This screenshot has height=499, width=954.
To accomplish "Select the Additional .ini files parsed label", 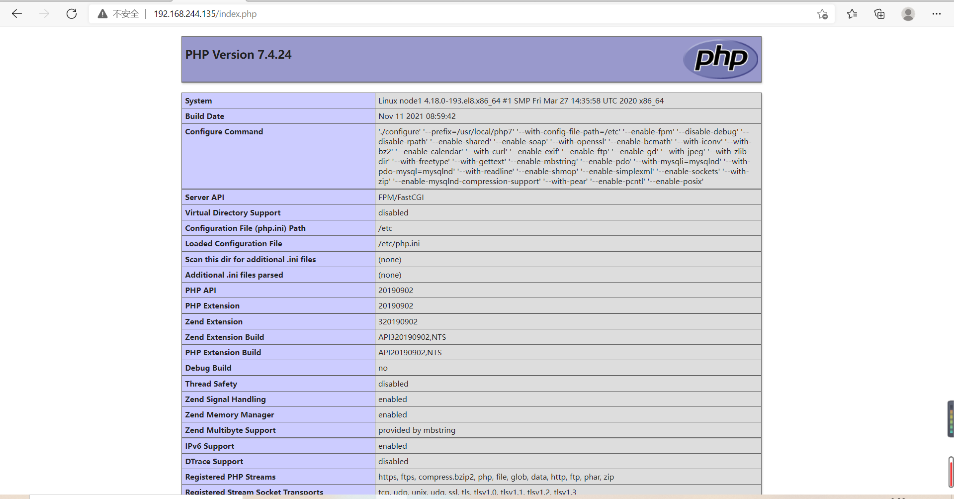I will [234, 275].
